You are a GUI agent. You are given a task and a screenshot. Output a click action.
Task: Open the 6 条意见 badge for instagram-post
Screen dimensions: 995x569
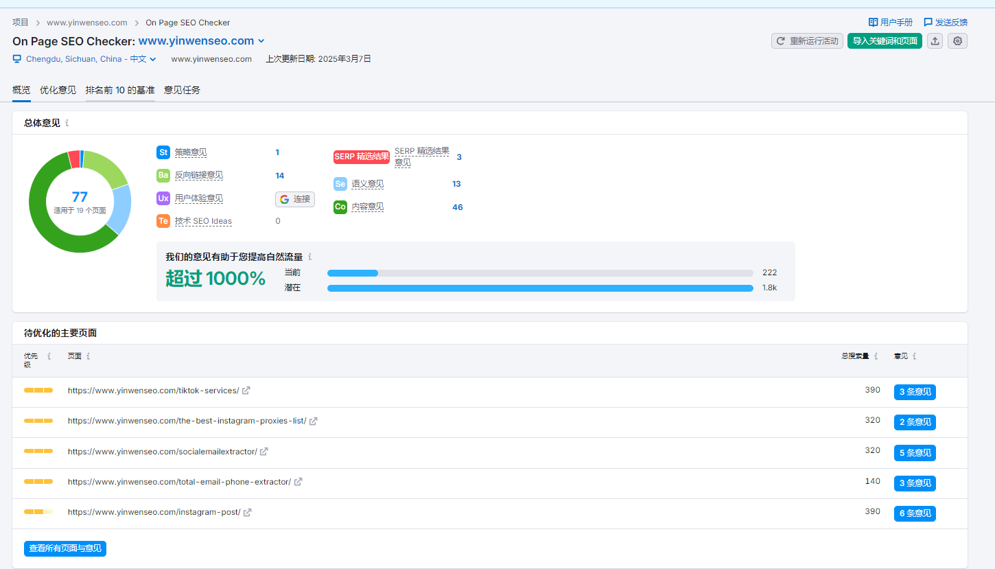coord(915,513)
